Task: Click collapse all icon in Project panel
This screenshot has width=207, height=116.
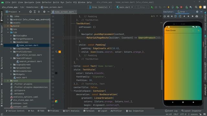Action: pyautogui.click(x=39, y=12)
